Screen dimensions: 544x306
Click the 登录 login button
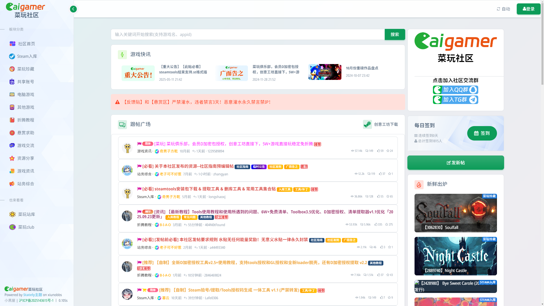(x=528, y=9)
